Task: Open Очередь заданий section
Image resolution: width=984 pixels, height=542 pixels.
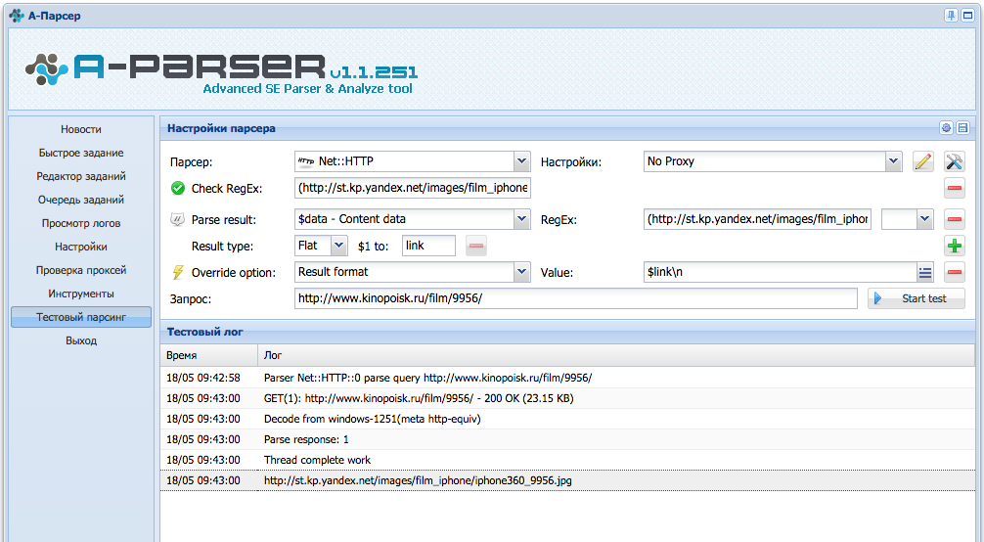Action: (81, 200)
